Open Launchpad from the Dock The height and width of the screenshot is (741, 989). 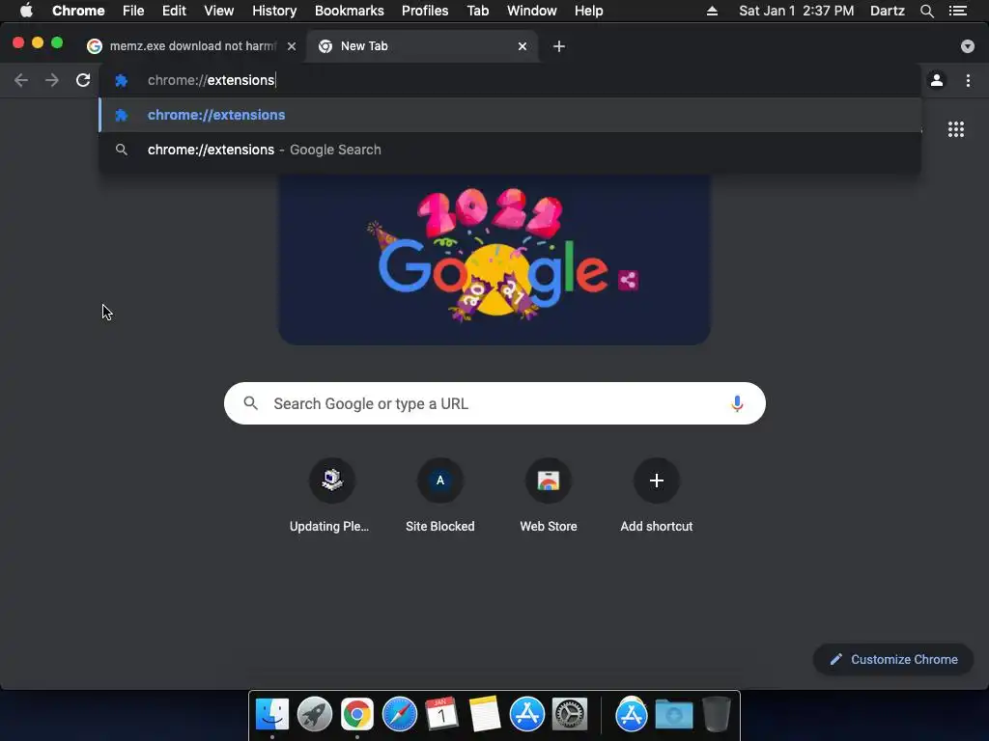pyautogui.click(x=315, y=714)
